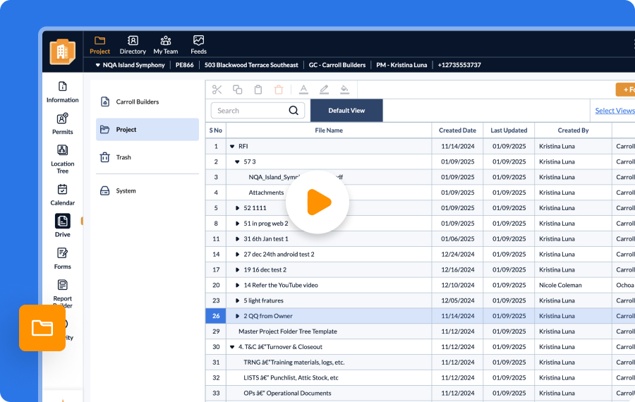Click the PE866 project code

coord(184,65)
